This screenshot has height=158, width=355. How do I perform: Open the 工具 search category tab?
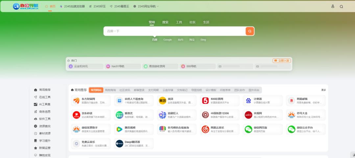click(179, 22)
